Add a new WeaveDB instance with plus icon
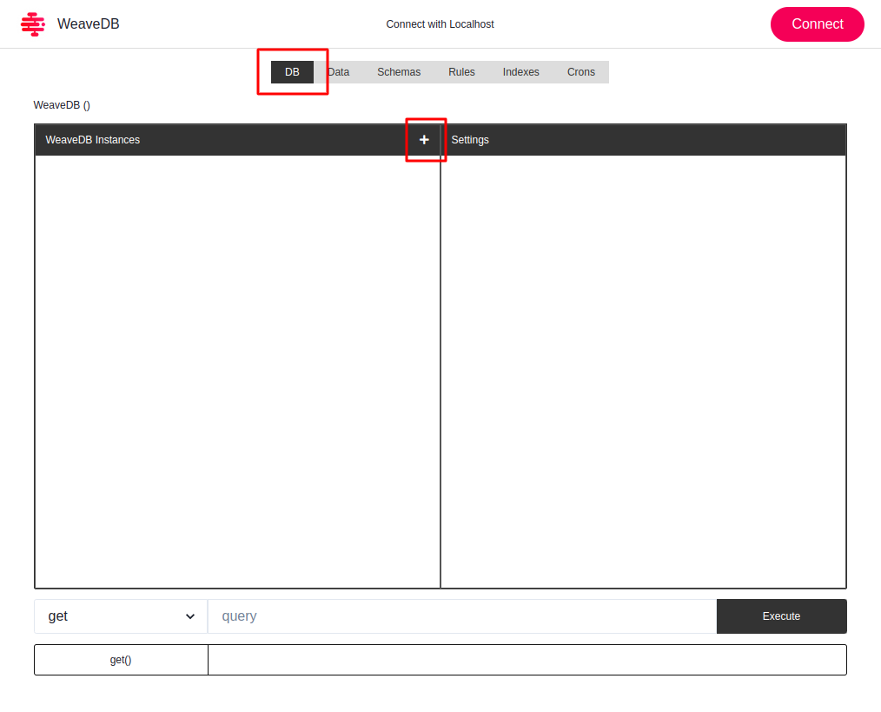Viewport: 881px width, 712px height. (x=424, y=140)
